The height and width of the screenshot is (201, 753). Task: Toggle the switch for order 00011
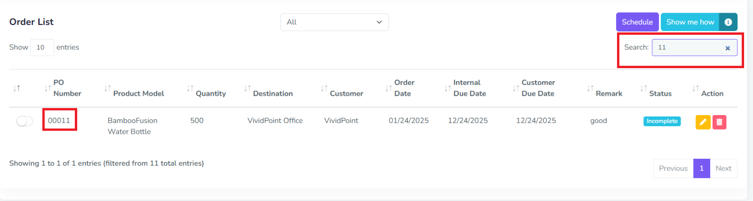tap(24, 121)
